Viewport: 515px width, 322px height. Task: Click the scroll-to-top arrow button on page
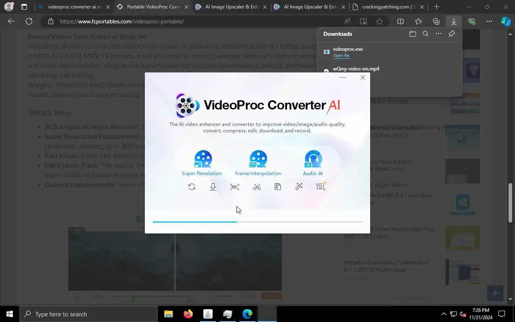click(x=495, y=293)
